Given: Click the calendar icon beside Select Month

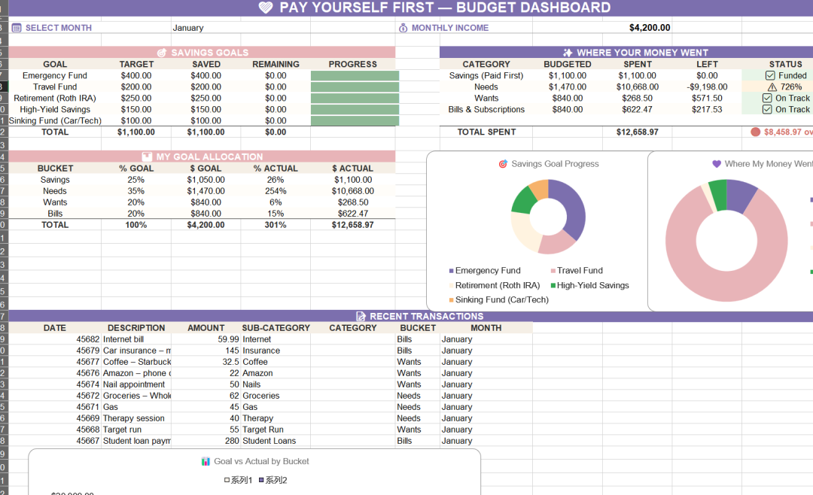Looking at the screenshot, I should click(17, 28).
